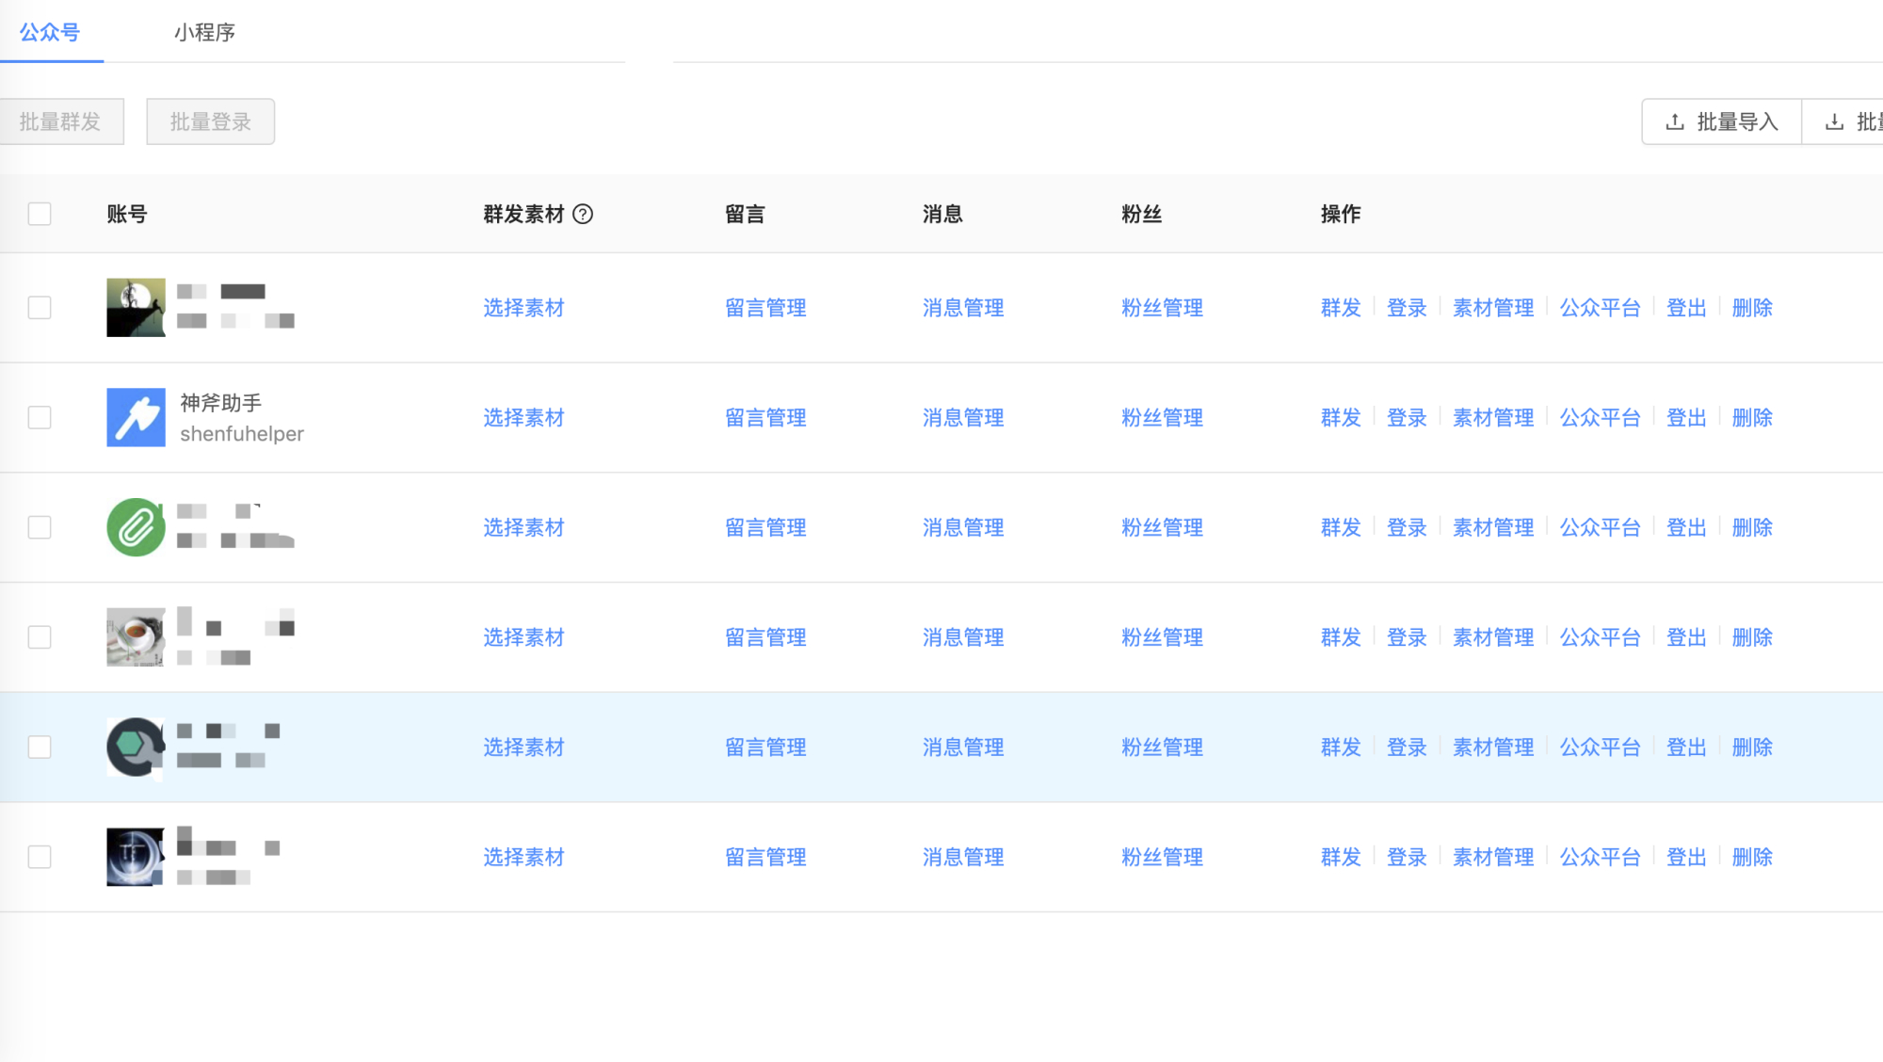Click the coffee cup account avatar

pos(135,636)
